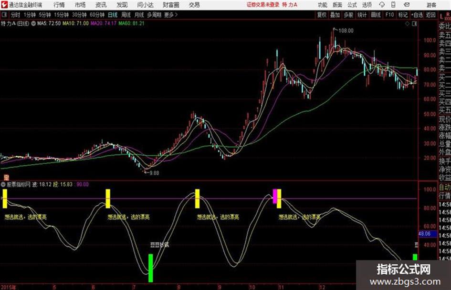Open the 选项 menu
This screenshot has height=290, width=451.
367,5
